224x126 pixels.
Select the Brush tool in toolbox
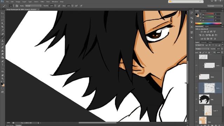coord(2,37)
